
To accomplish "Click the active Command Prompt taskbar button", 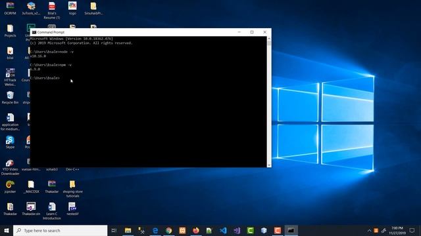I will coord(291,230).
